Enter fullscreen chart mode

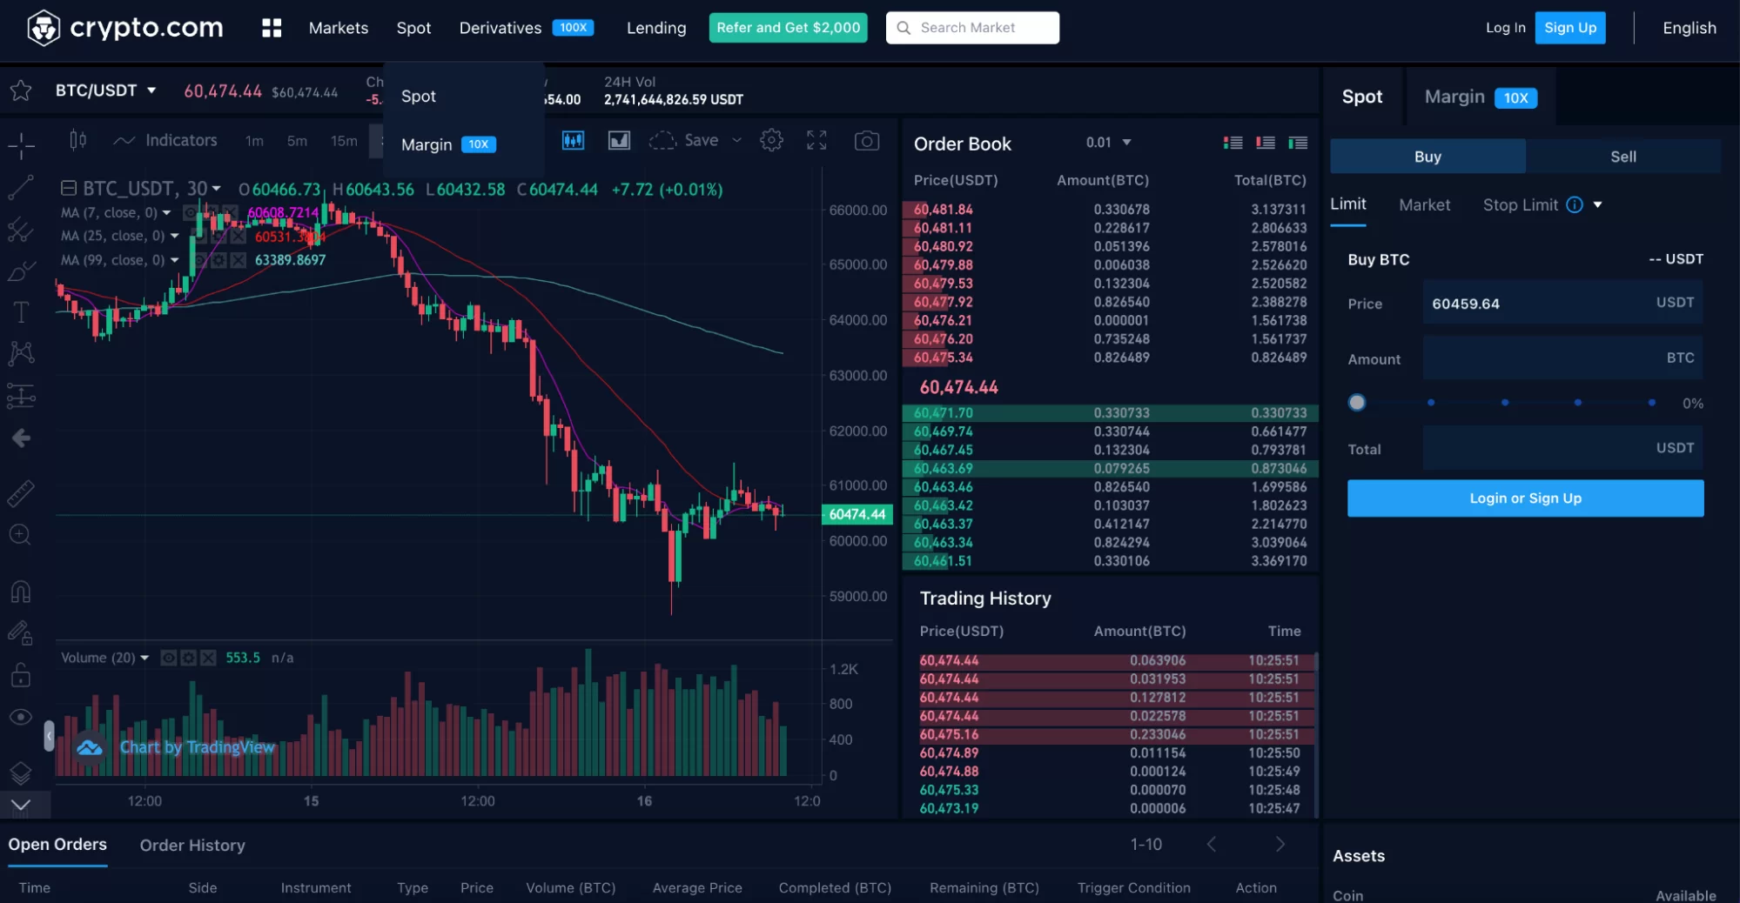pos(816,140)
